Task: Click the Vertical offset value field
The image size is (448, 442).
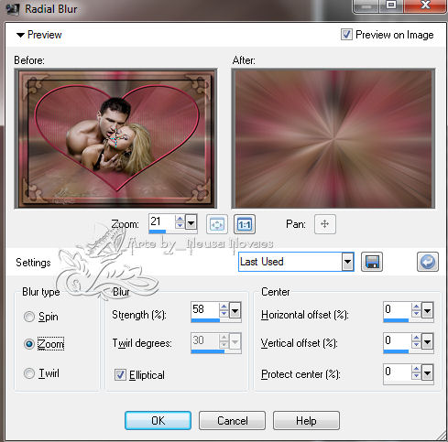Action: (x=398, y=340)
